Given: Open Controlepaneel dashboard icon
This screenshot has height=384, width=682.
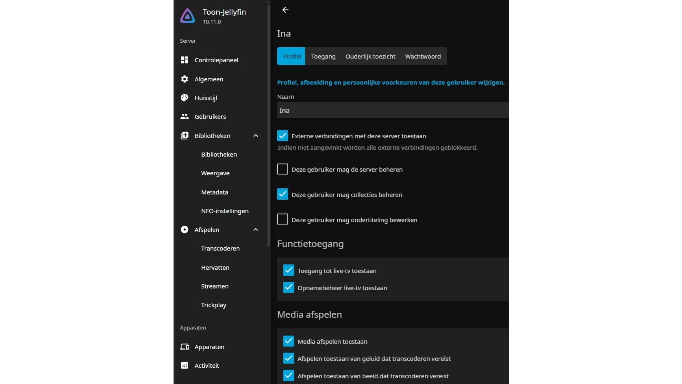Looking at the screenshot, I should (x=185, y=60).
